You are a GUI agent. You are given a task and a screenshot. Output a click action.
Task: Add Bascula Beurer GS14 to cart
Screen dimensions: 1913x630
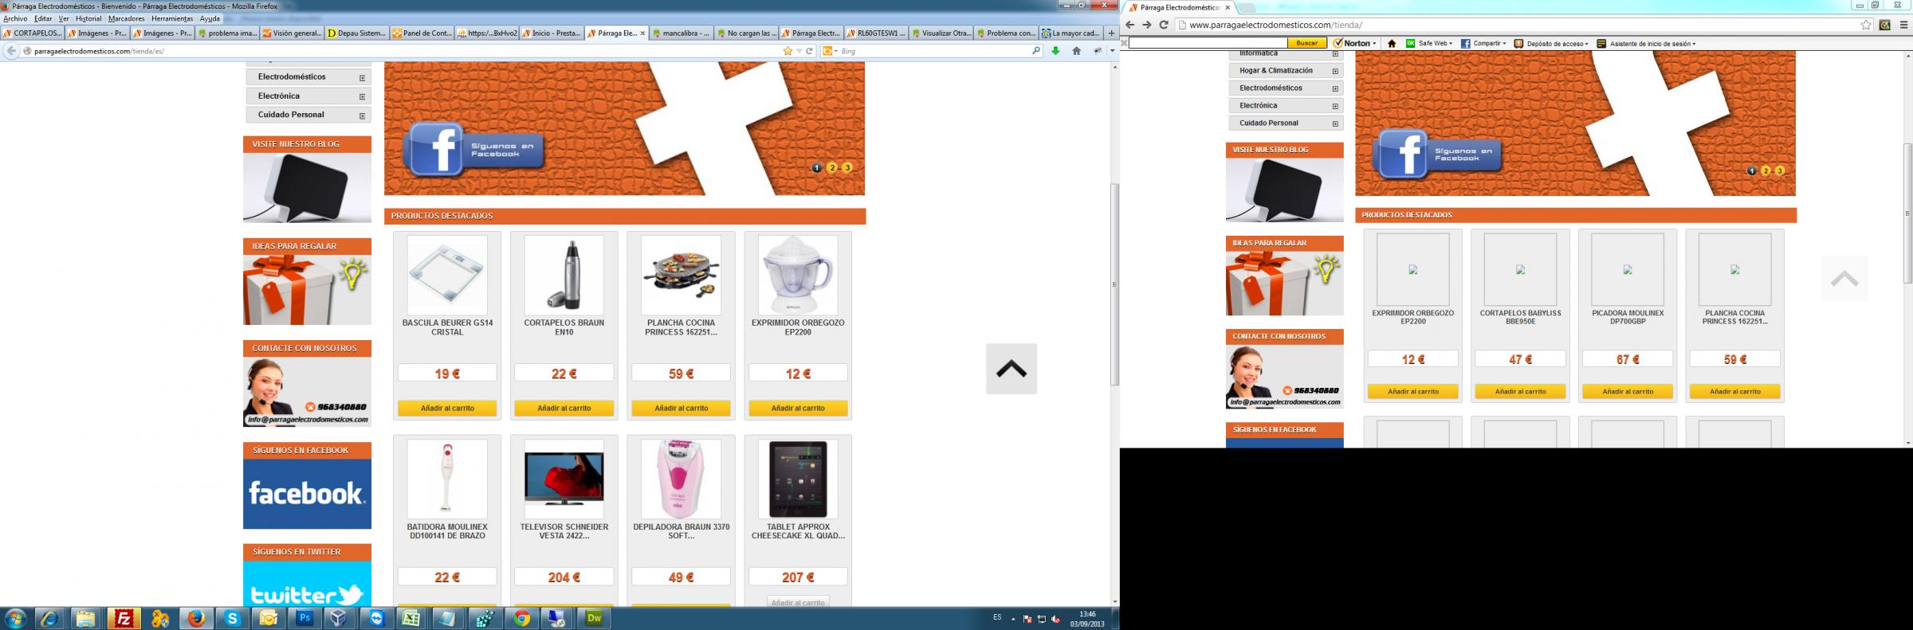coord(447,409)
